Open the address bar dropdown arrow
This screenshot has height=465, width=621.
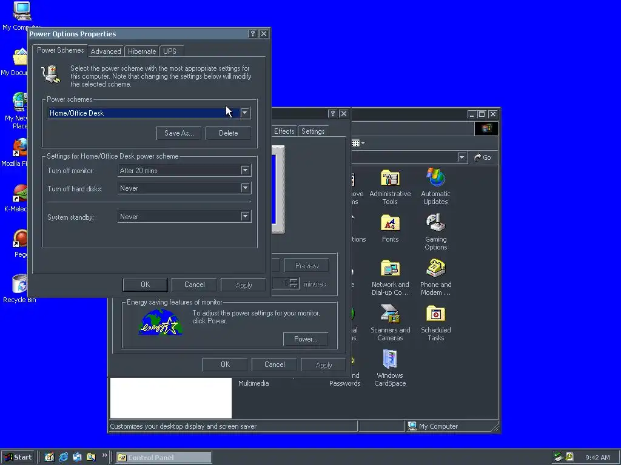pyautogui.click(x=462, y=157)
